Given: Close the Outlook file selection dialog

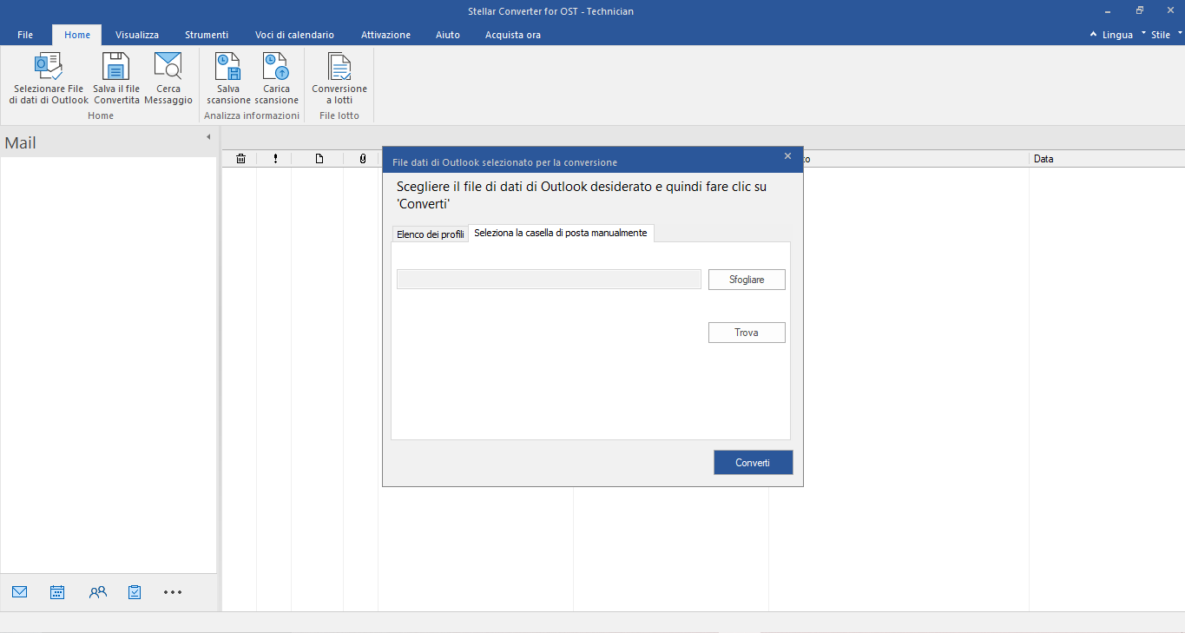Looking at the screenshot, I should [x=787, y=156].
